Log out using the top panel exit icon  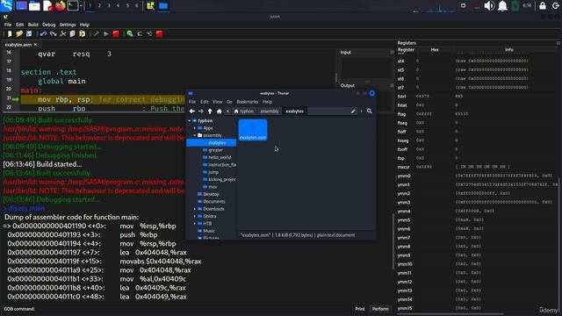(556, 6)
